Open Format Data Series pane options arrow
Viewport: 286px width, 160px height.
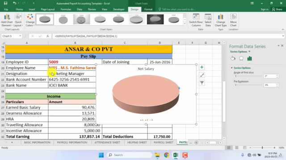(x=278, y=46)
